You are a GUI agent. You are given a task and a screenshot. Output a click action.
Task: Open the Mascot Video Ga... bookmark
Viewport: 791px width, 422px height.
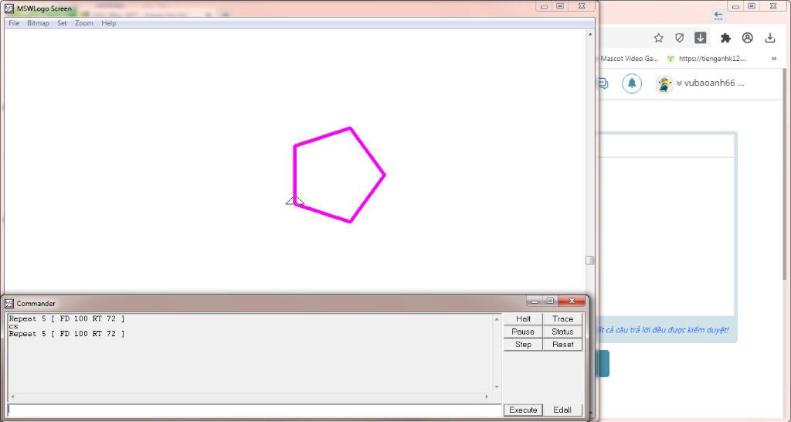point(629,59)
